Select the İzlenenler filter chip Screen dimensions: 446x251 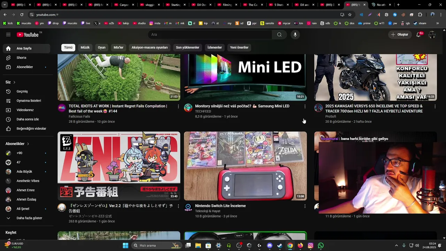pyautogui.click(x=215, y=47)
